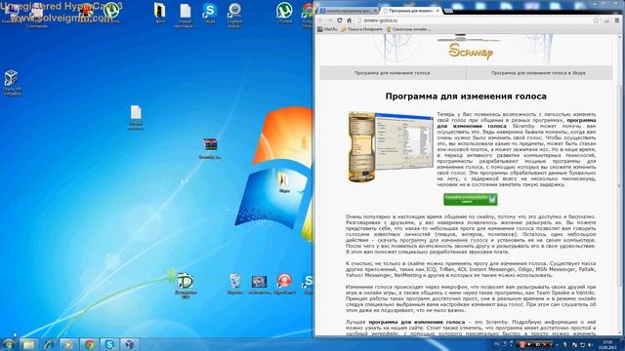Click the browser back arrow
Screen dimensions: 625x351
point(321,19)
